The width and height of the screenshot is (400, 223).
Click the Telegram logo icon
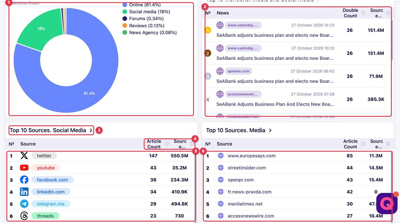pyautogui.click(x=24, y=204)
